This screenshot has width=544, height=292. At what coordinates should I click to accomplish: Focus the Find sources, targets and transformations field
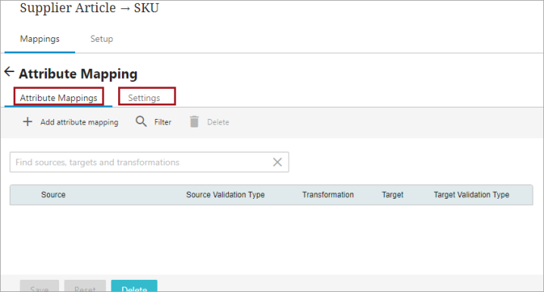click(x=149, y=162)
